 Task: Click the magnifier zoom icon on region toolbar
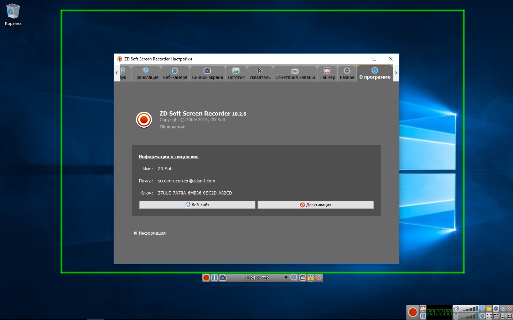294,278
